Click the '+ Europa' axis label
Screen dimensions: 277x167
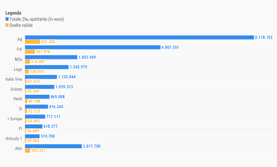click(x=15, y=119)
